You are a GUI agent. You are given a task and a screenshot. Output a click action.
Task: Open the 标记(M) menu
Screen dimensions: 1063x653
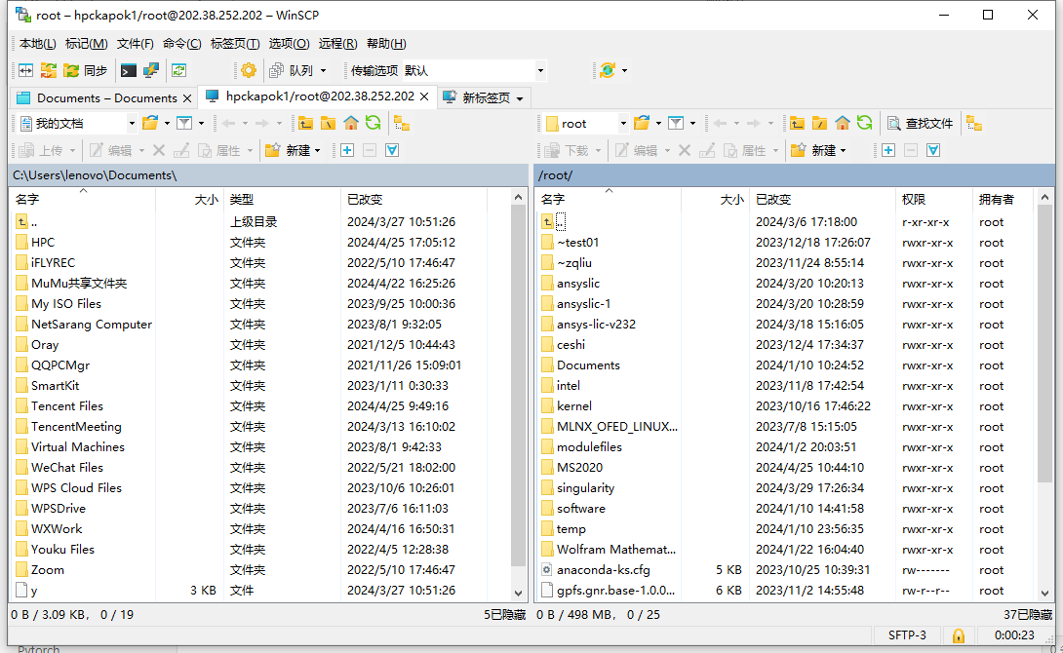[86, 43]
